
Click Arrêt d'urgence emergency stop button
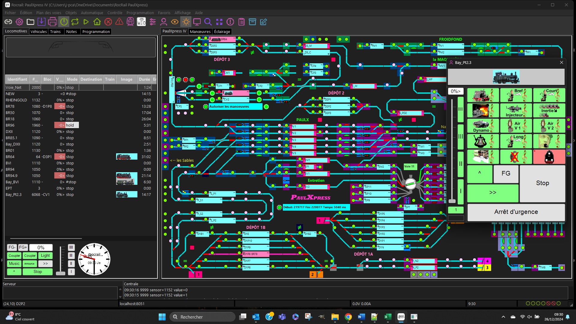pyautogui.click(x=516, y=212)
